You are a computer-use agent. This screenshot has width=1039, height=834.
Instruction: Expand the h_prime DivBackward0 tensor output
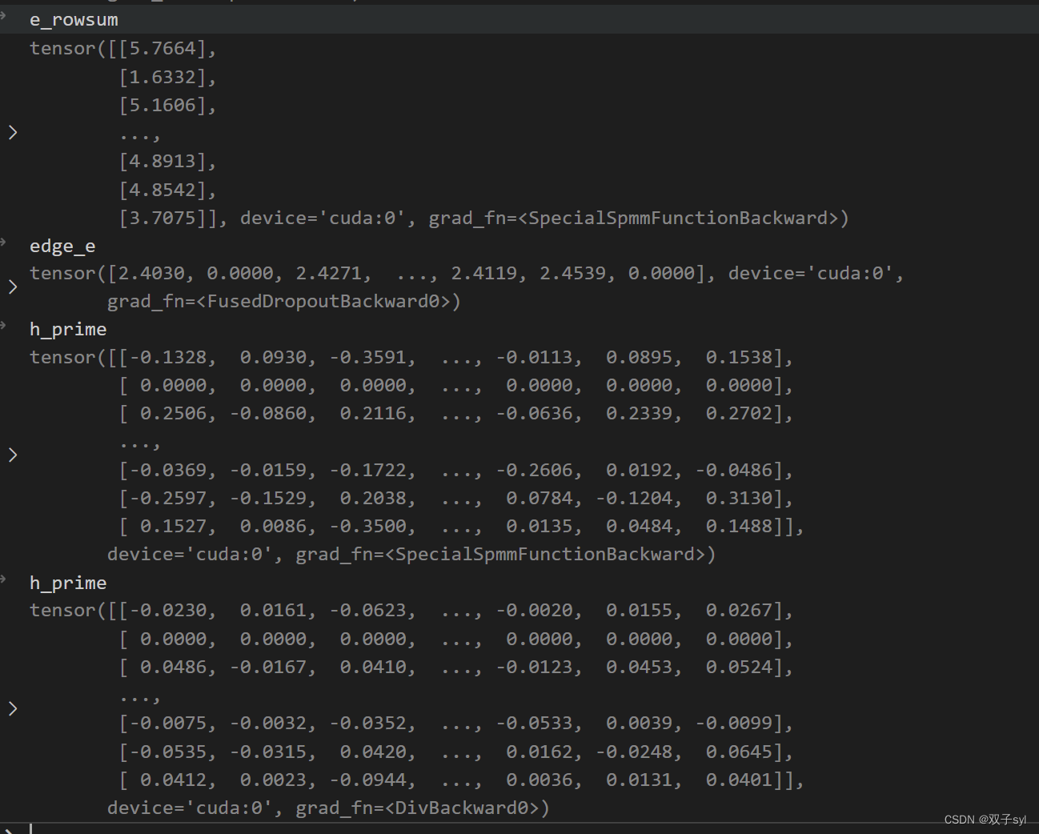(13, 708)
